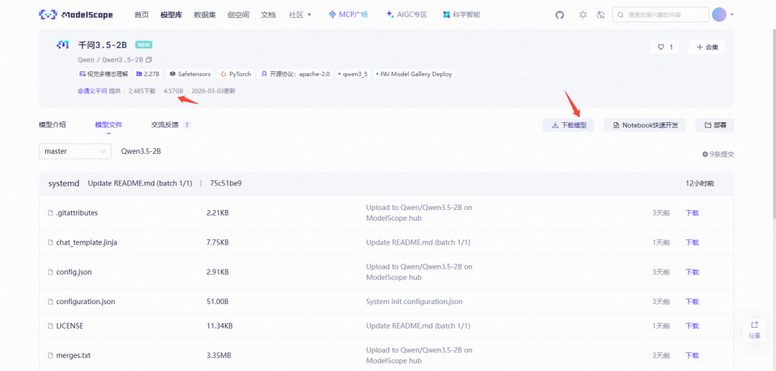Click the LICENSE file icon

pyautogui.click(x=50, y=326)
